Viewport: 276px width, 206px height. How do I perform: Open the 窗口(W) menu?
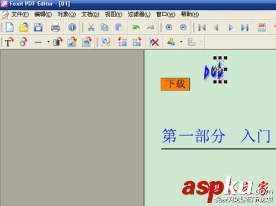coord(166,14)
